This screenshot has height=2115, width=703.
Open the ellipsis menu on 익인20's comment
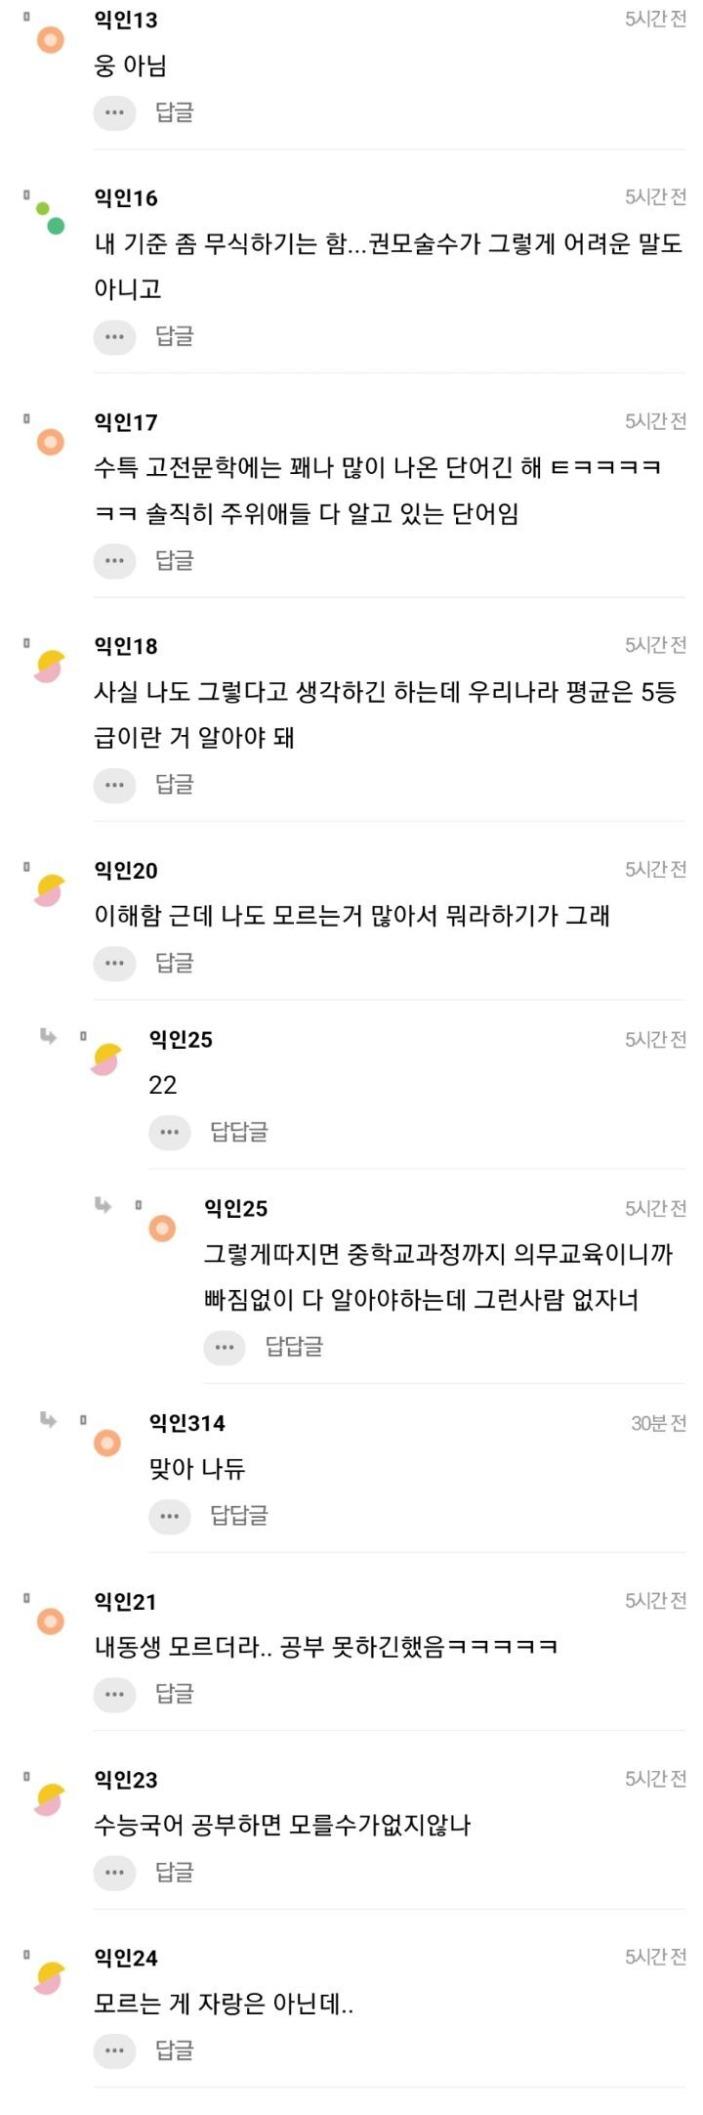click(114, 964)
